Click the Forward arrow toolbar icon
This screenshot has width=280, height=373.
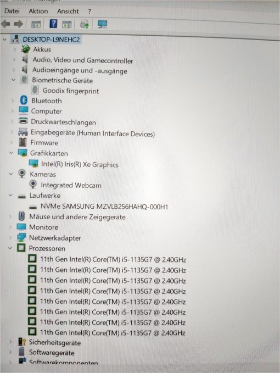click(18, 24)
